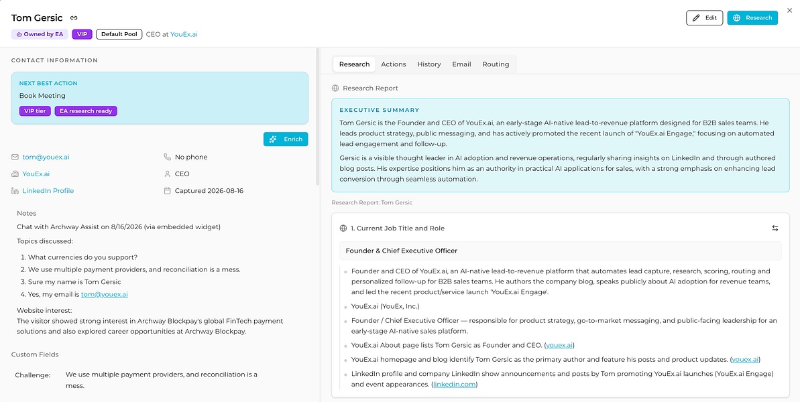Image resolution: width=800 pixels, height=402 pixels.
Task: Click Founder & Chief Executive Officer field
Action: tap(560, 251)
